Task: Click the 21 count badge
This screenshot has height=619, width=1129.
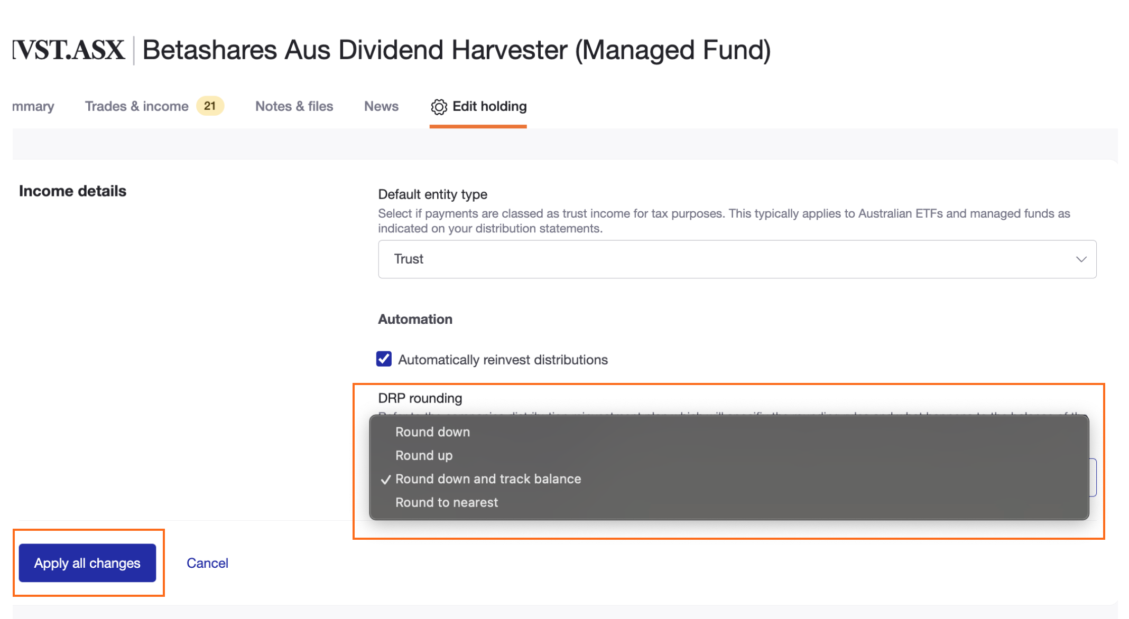Action: pos(210,106)
